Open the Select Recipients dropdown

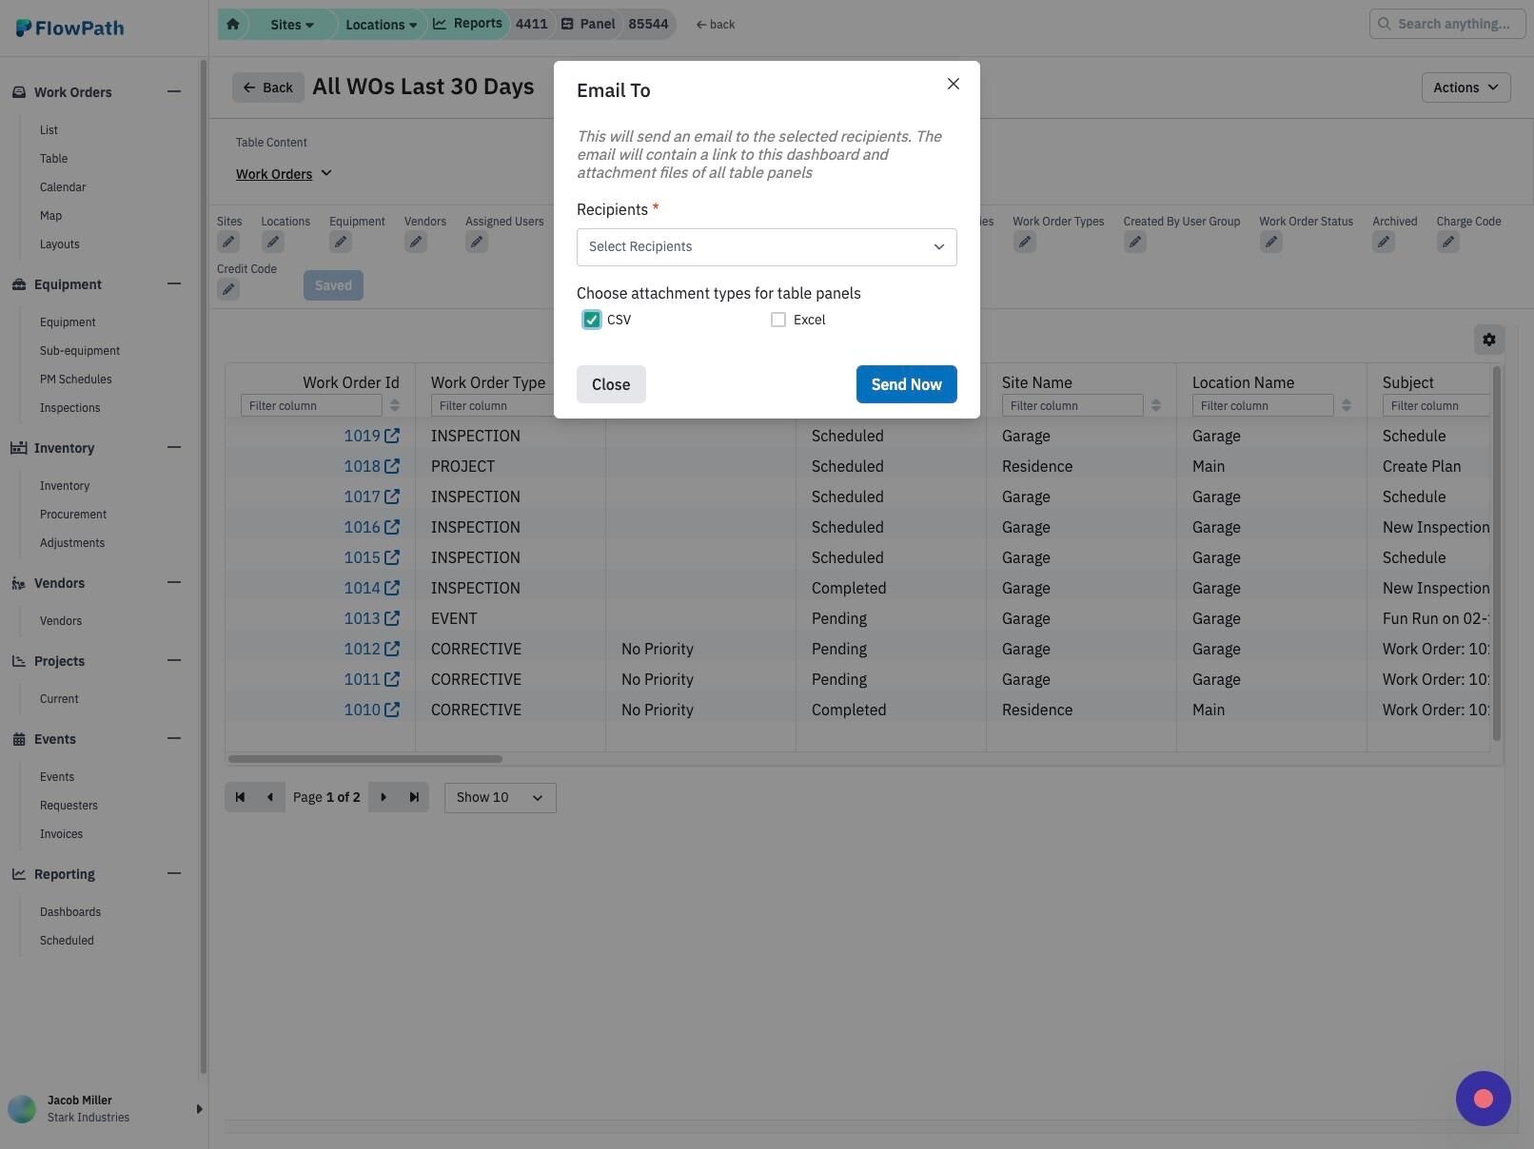pyautogui.click(x=767, y=247)
